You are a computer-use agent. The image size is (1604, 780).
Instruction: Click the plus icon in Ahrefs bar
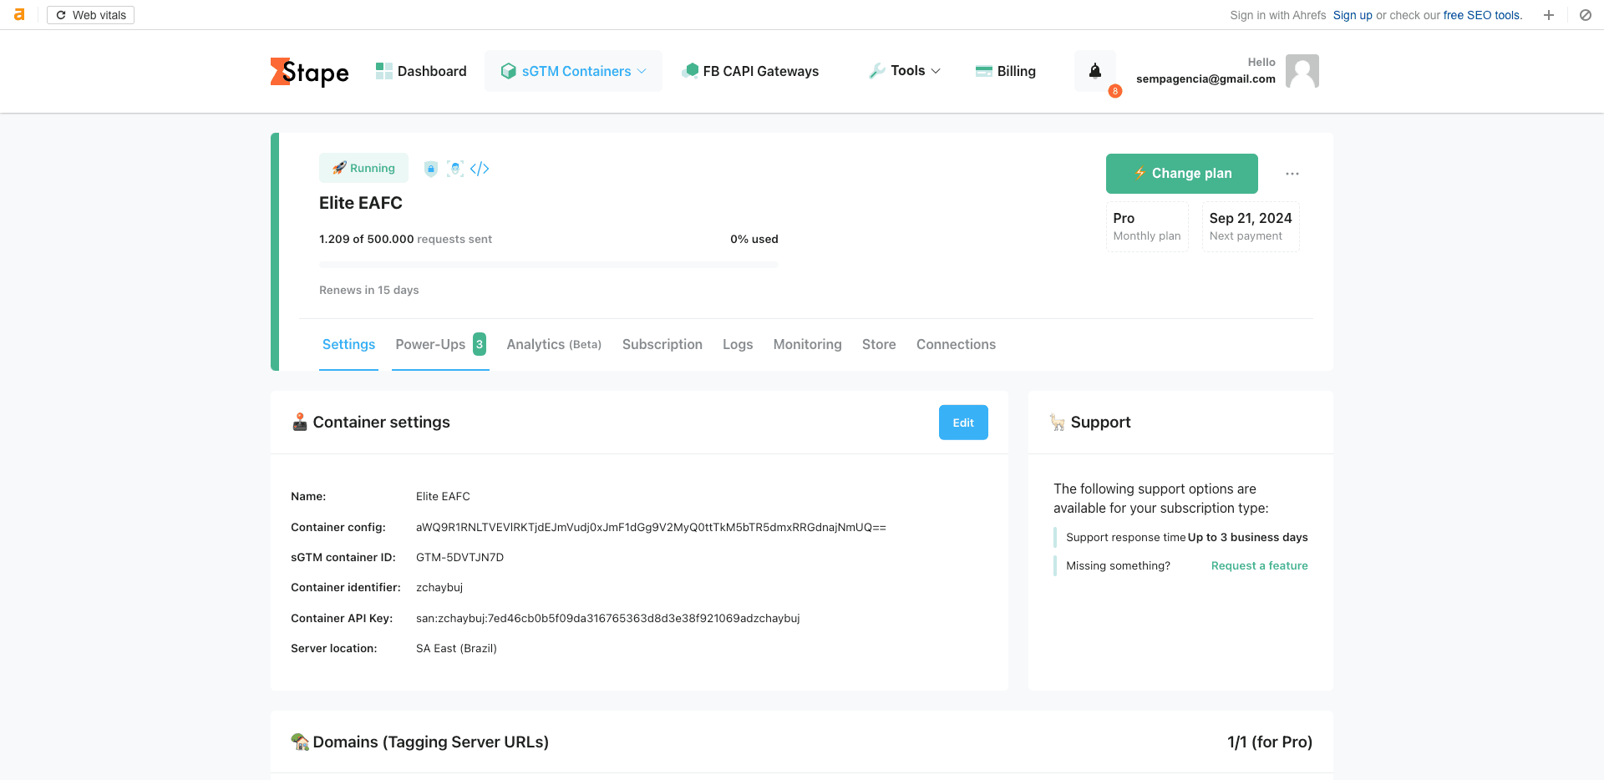(x=1549, y=15)
